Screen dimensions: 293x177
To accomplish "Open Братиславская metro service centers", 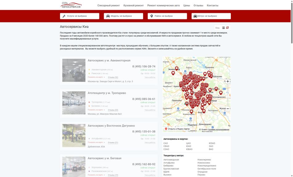I will coord(171,169).
